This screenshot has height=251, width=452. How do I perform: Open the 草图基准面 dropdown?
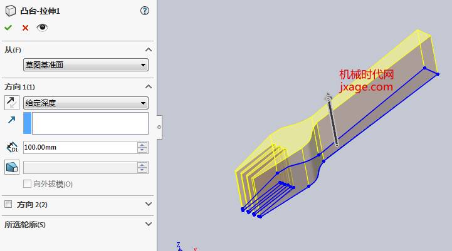(86, 64)
